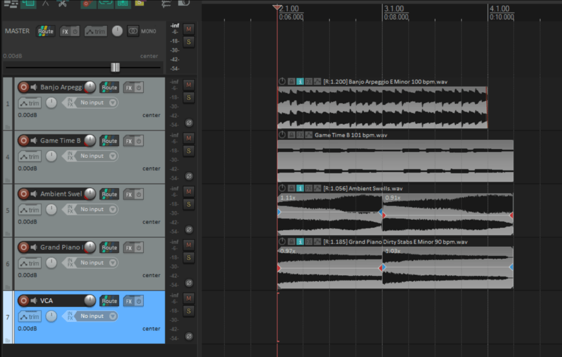Open Route for the VCA track
This screenshot has height=357, width=562.
tap(109, 301)
